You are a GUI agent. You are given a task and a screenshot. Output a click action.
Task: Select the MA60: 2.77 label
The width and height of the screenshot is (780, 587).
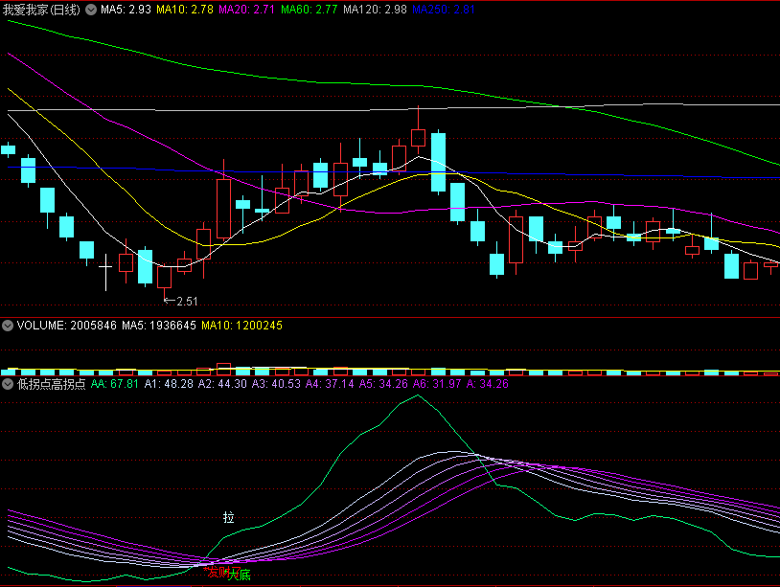(309, 10)
